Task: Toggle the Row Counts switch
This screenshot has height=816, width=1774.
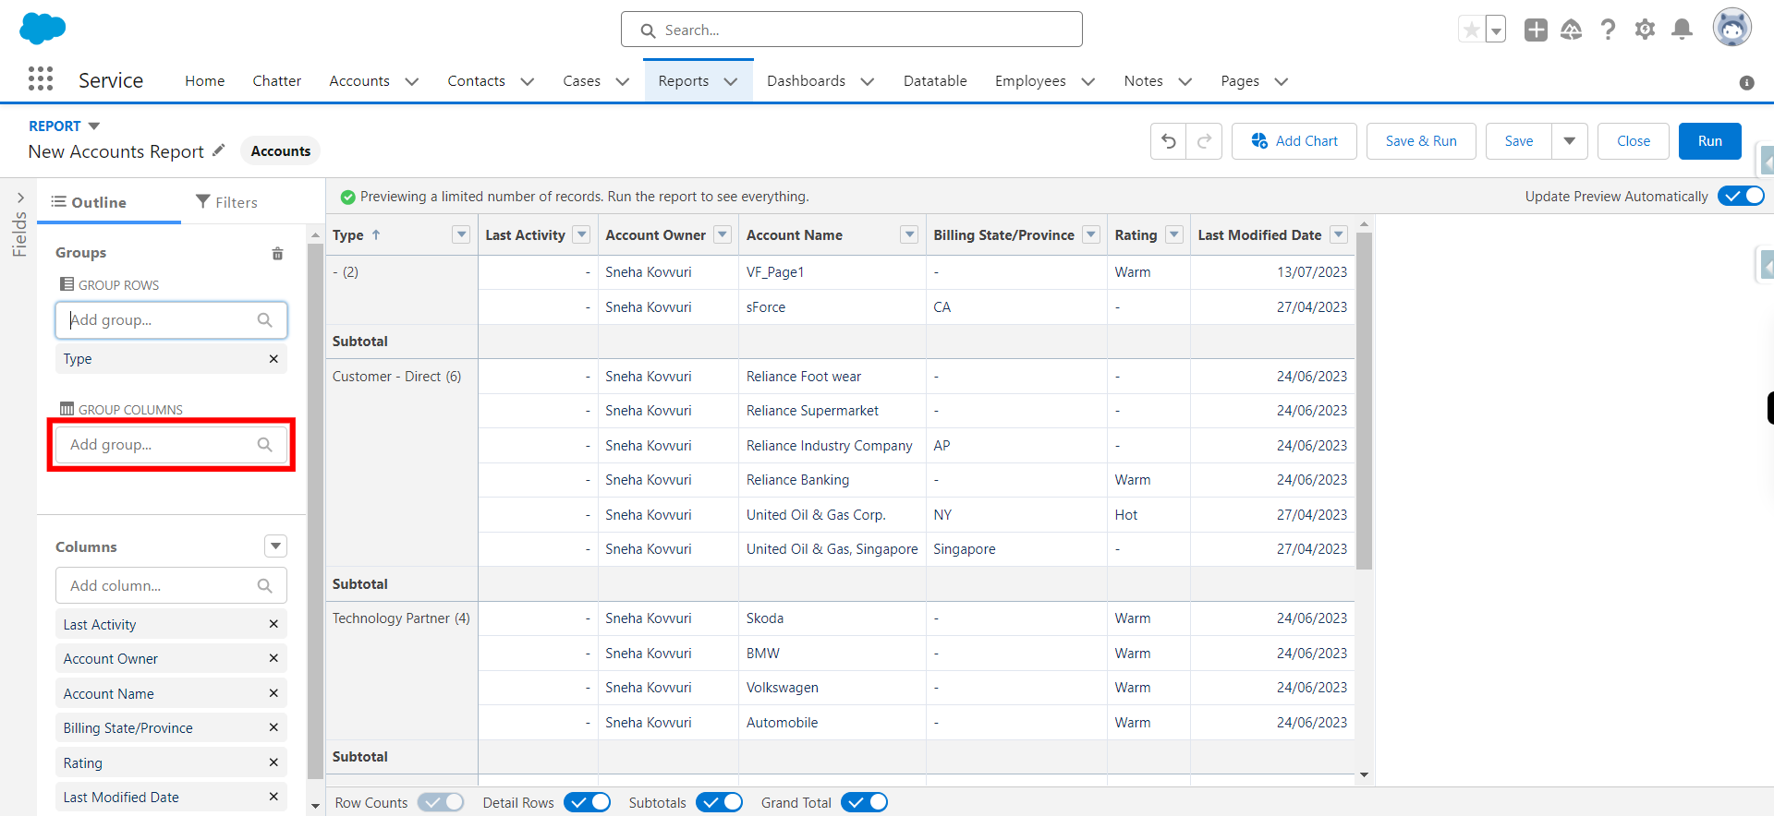Action: coord(441,802)
